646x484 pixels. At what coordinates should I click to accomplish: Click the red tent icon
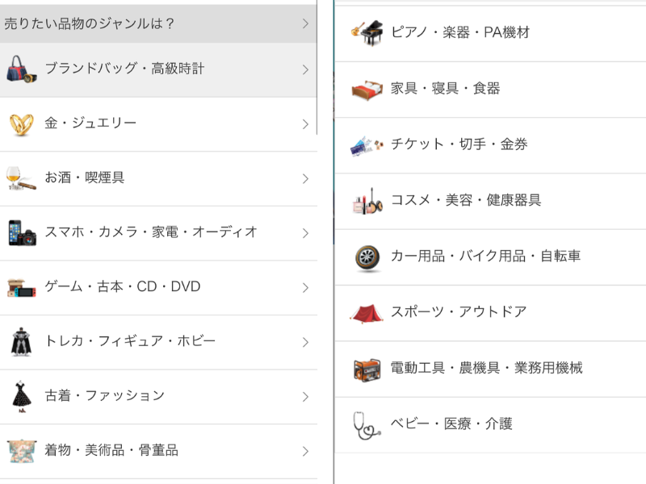(x=367, y=312)
